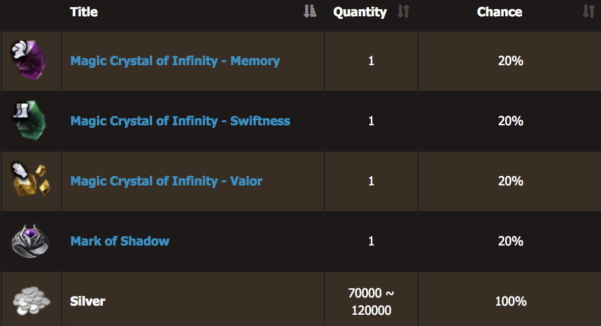The height and width of the screenshot is (326, 601).
Task: Open Magic Crystal of Infinity - Memory link
Action: (x=175, y=61)
